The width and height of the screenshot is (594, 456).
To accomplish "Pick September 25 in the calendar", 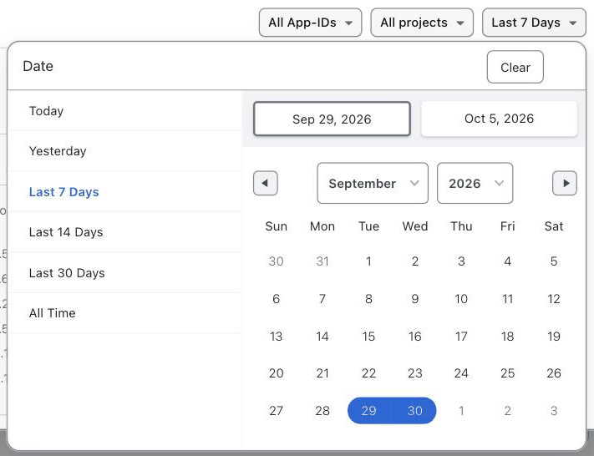I will tap(508, 373).
